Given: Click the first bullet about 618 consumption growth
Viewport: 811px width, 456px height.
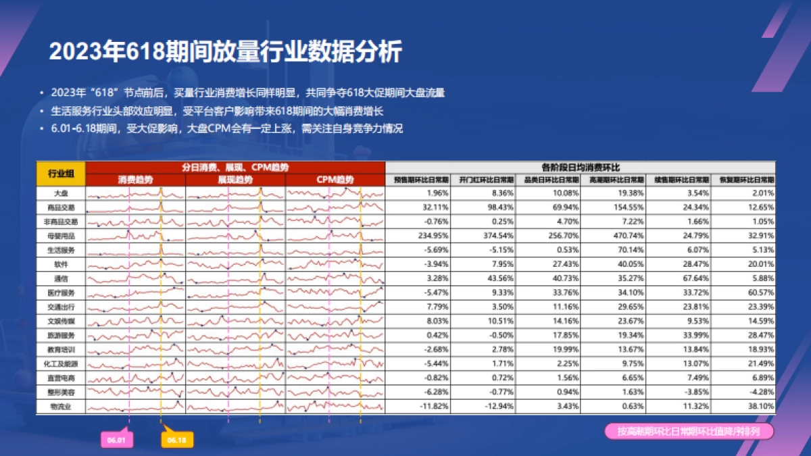Looking at the screenshot, I should 247,93.
